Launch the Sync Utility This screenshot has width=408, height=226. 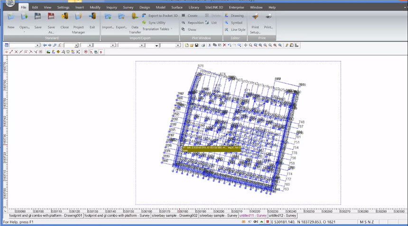(154, 23)
